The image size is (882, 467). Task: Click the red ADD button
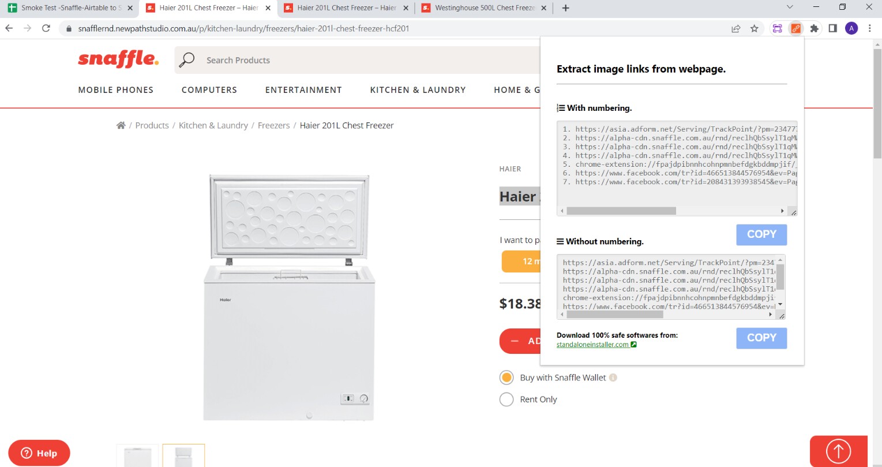tap(520, 341)
